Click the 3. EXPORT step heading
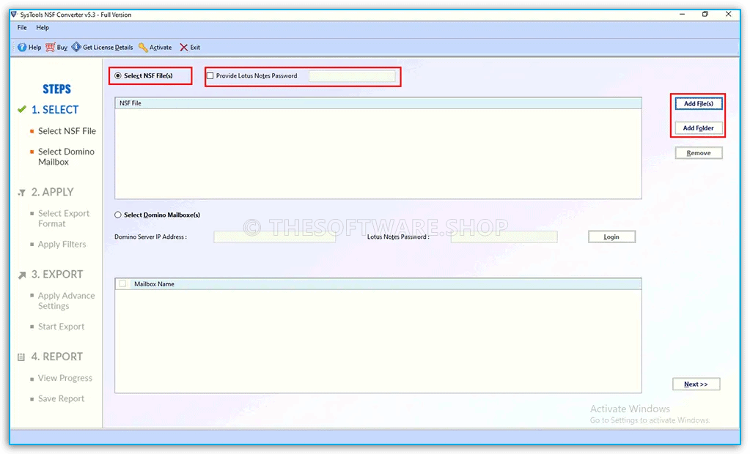The image size is (750, 454). pyautogui.click(x=57, y=275)
